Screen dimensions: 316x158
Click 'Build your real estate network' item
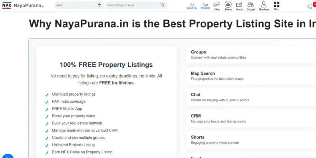tap(77, 123)
